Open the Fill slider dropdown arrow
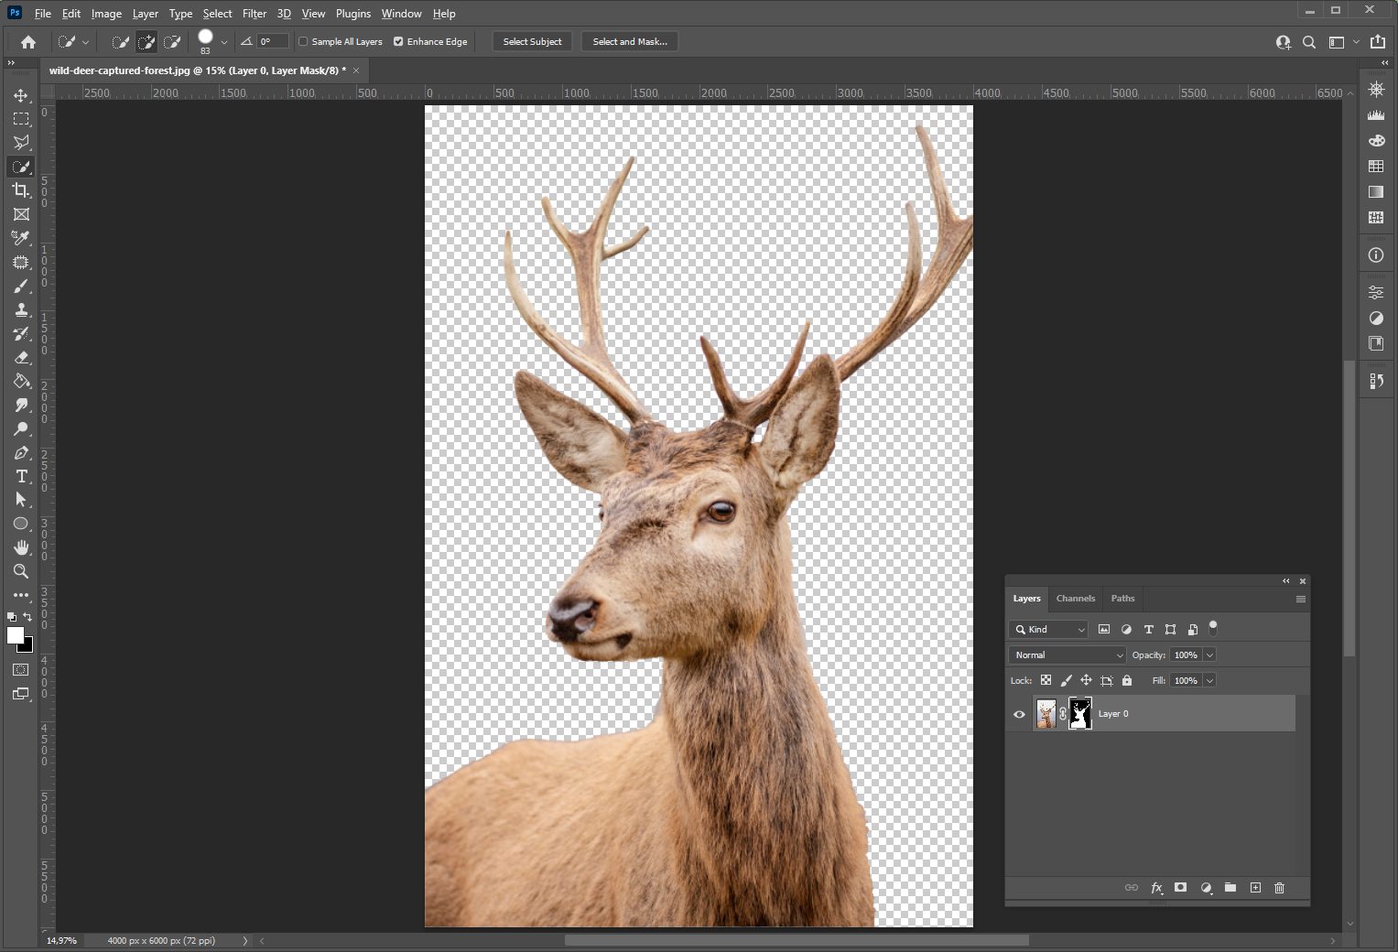 coord(1209,680)
